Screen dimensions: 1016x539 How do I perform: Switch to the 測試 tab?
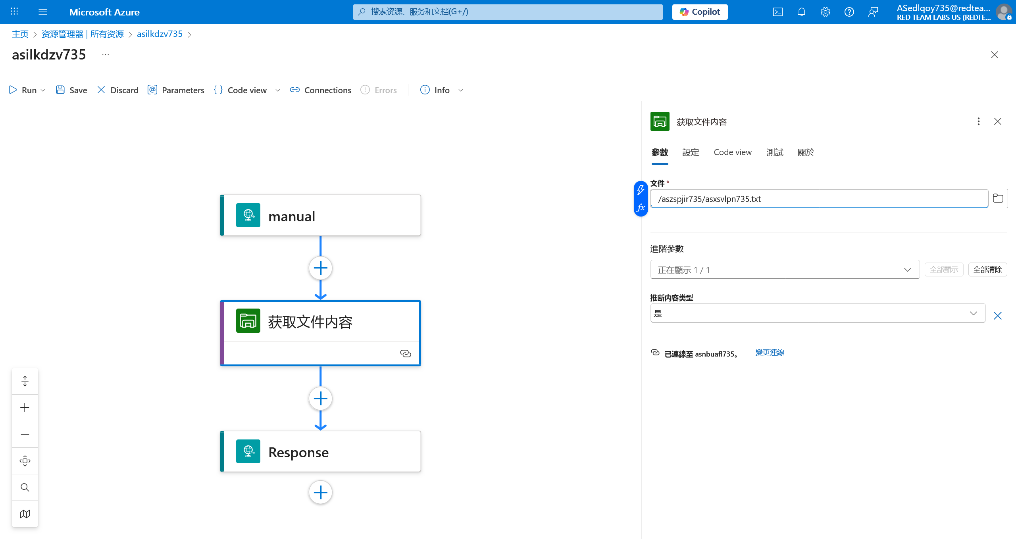point(774,152)
